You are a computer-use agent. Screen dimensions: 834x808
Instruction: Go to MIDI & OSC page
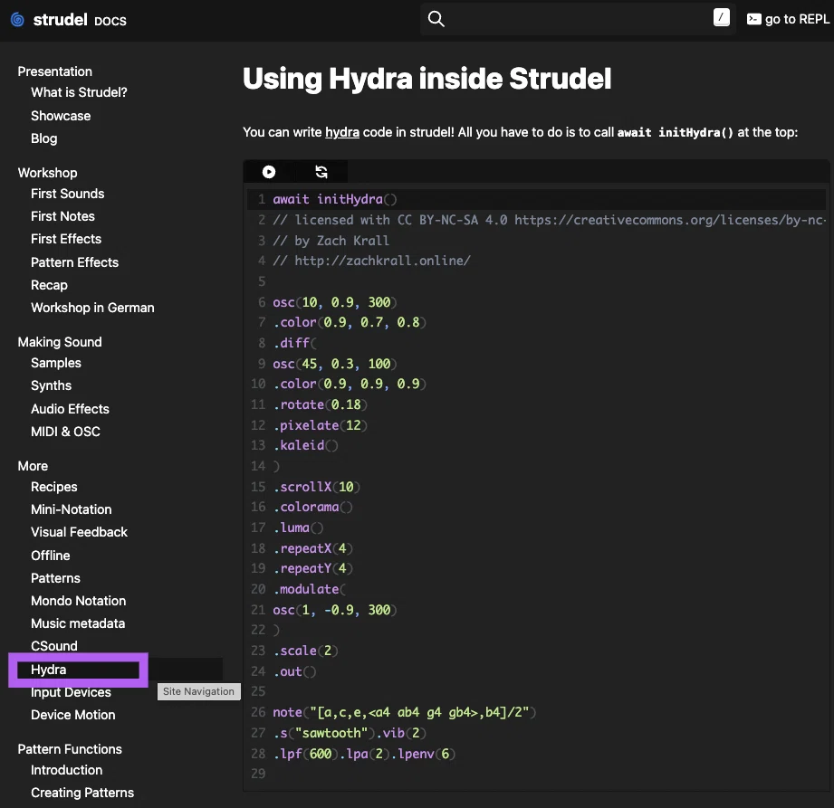(x=65, y=432)
